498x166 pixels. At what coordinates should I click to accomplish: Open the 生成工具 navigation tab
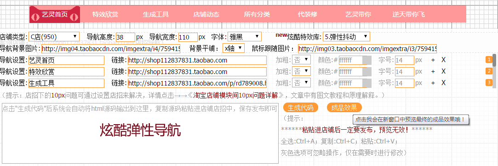click(x=155, y=14)
